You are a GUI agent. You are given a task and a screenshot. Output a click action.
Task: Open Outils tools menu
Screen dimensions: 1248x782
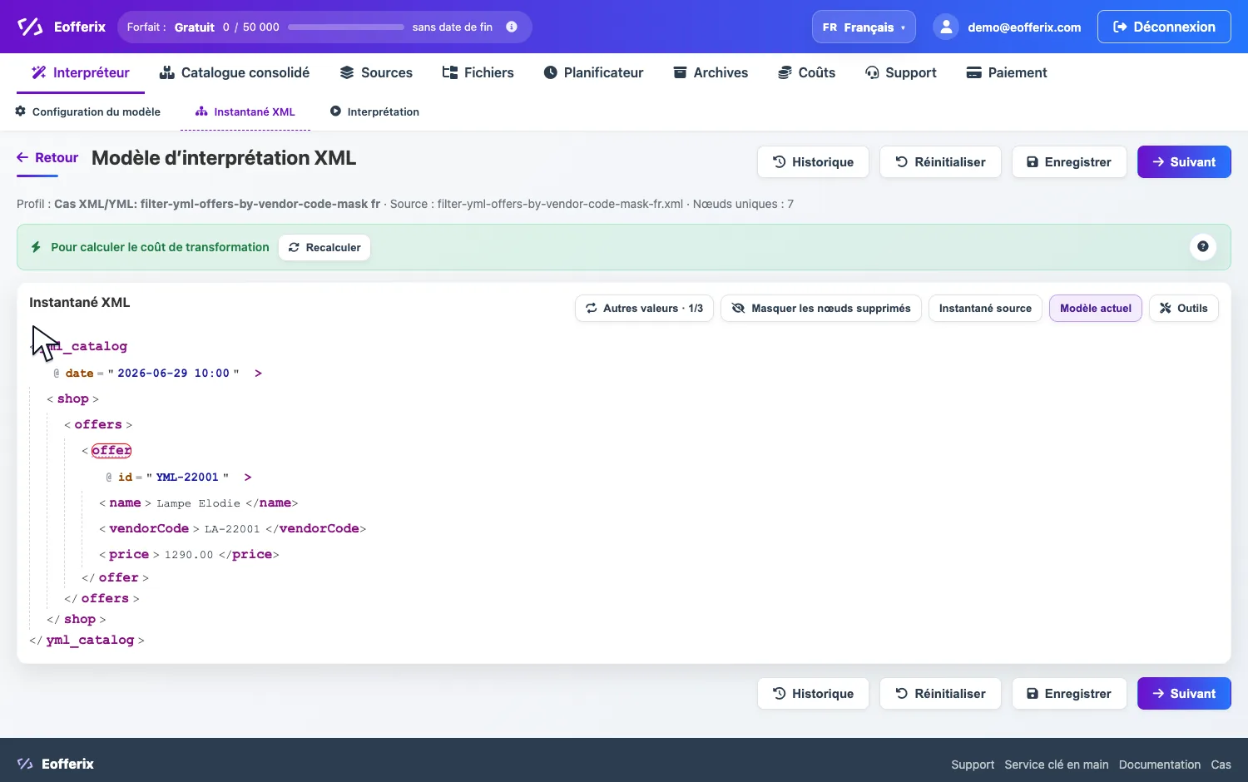pyautogui.click(x=1183, y=308)
